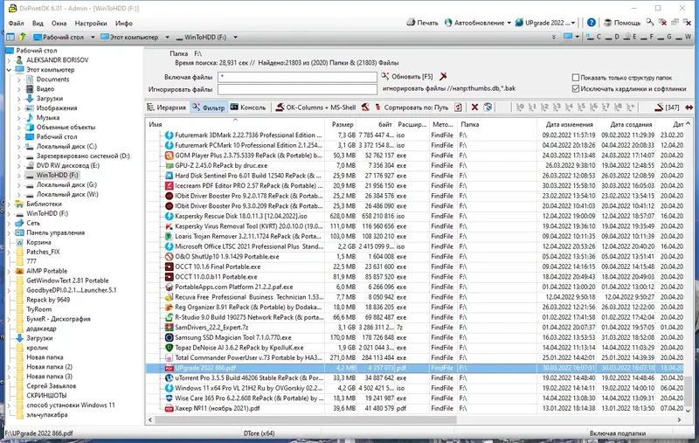Open the blue question mark help icon

click(592, 23)
